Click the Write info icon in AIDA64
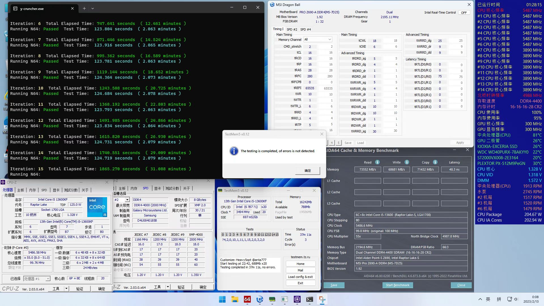 (407, 162)
